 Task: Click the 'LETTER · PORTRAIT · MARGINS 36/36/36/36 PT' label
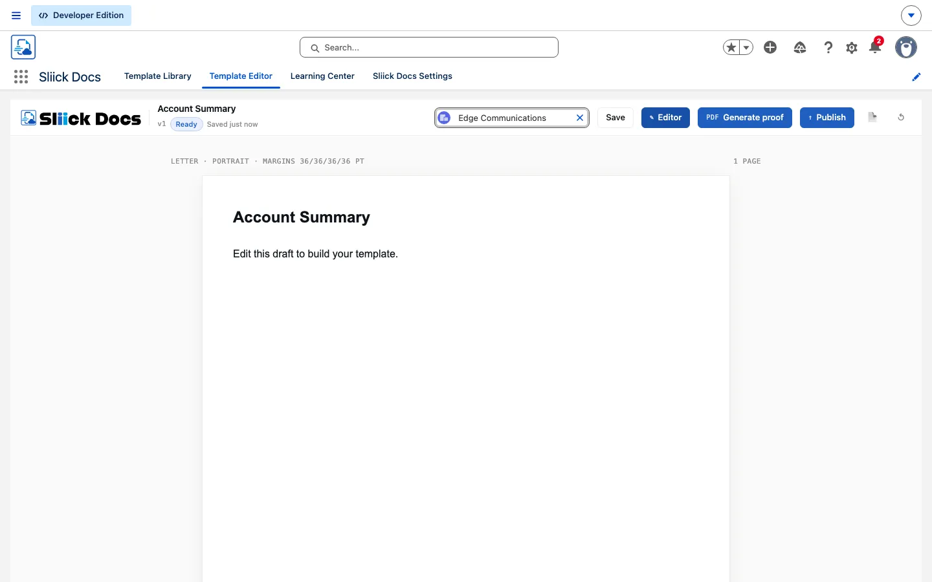click(267, 161)
